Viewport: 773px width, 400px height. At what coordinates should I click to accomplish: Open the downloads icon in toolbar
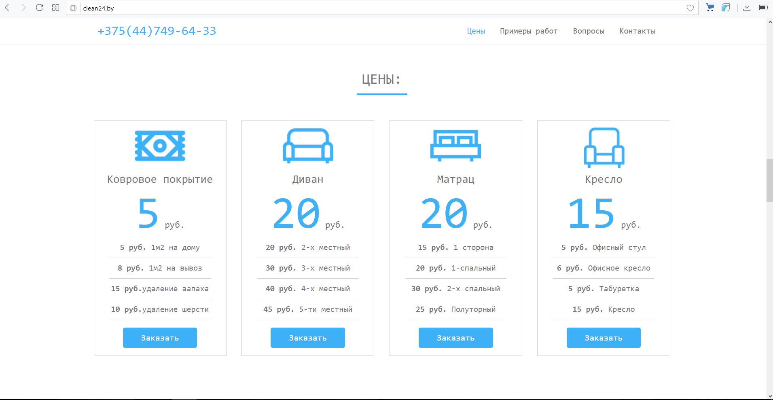[747, 8]
